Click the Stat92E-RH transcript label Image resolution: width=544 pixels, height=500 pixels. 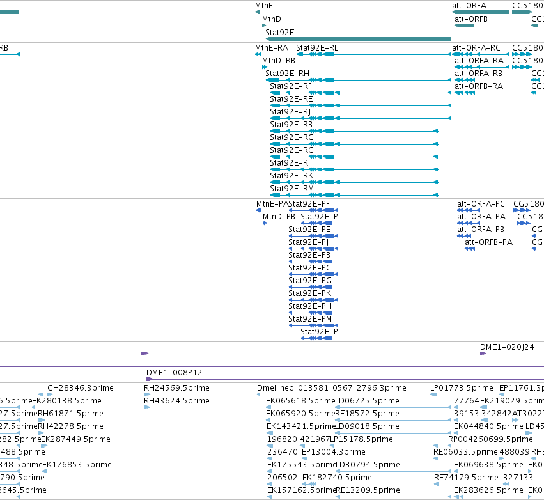click(x=287, y=74)
